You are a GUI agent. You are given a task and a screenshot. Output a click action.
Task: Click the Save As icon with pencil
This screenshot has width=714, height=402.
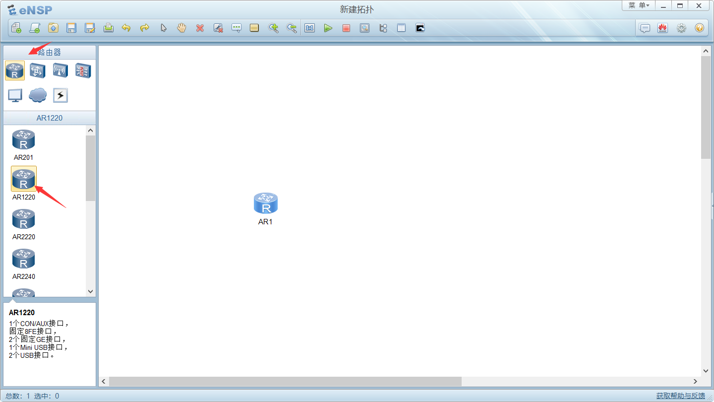(90, 28)
